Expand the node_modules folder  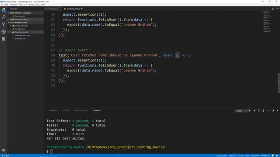[x=21, y=26]
